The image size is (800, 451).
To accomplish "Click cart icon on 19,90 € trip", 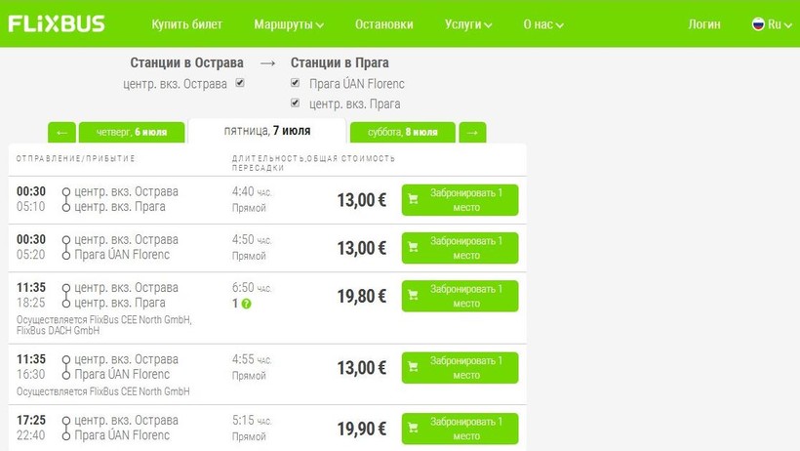I will [413, 429].
